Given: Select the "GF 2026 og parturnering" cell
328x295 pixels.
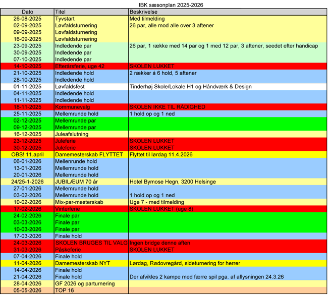Looking at the screenshot, I should point(85,283).
